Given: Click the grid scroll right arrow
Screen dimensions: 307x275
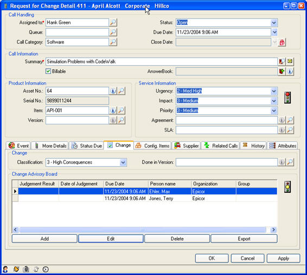Looking at the screenshot, I should point(273,229).
